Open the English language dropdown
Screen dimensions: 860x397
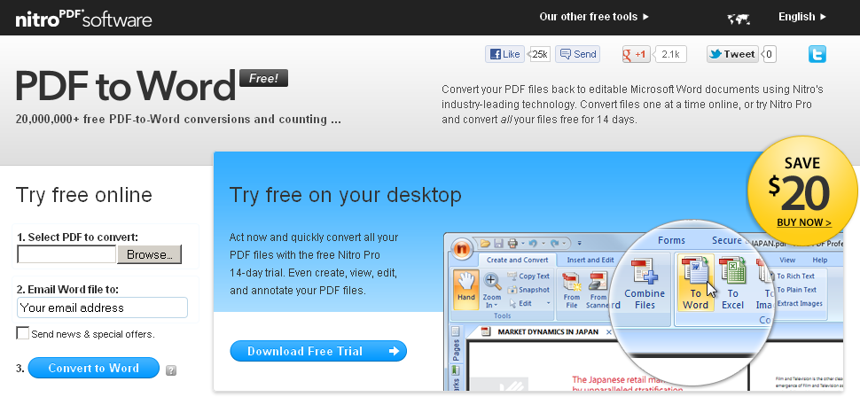click(802, 17)
